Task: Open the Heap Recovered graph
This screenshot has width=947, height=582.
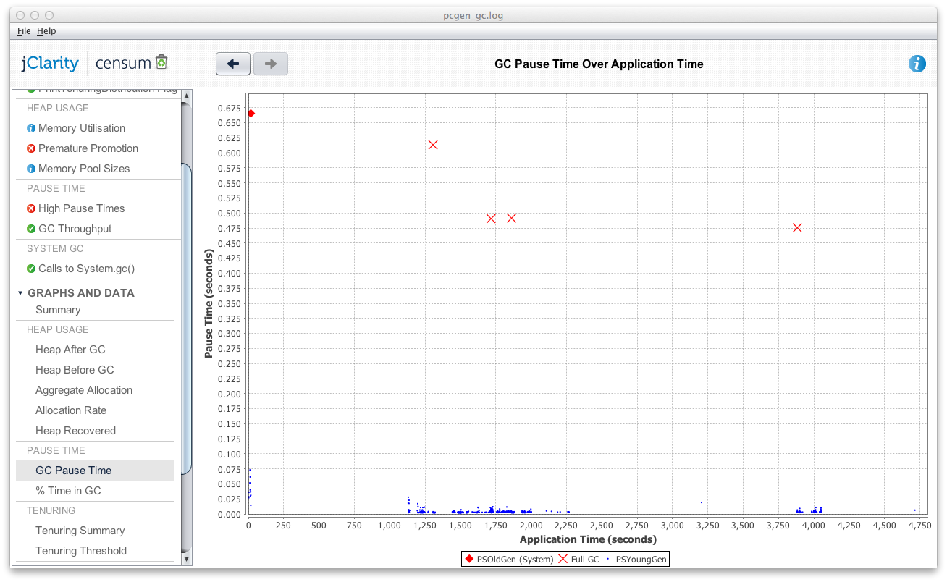Action: coord(75,431)
